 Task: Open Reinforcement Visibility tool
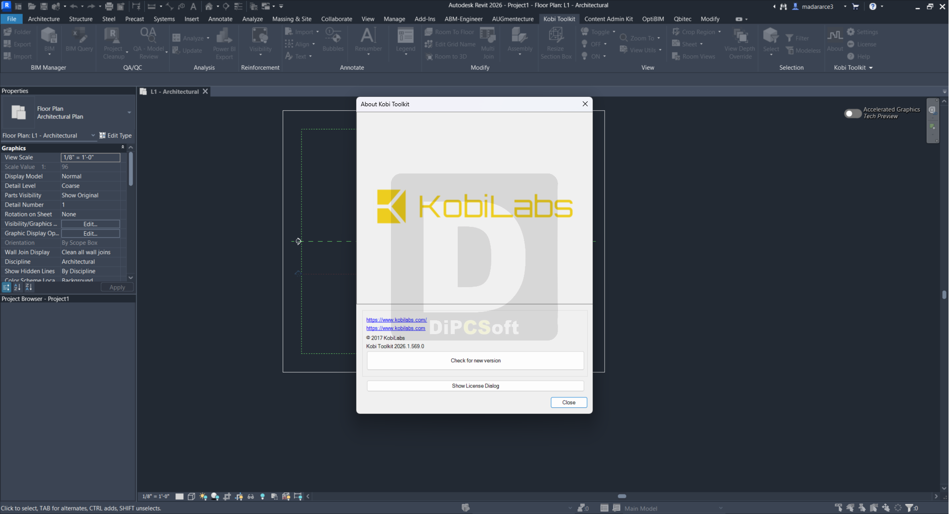tap(260, 41)
